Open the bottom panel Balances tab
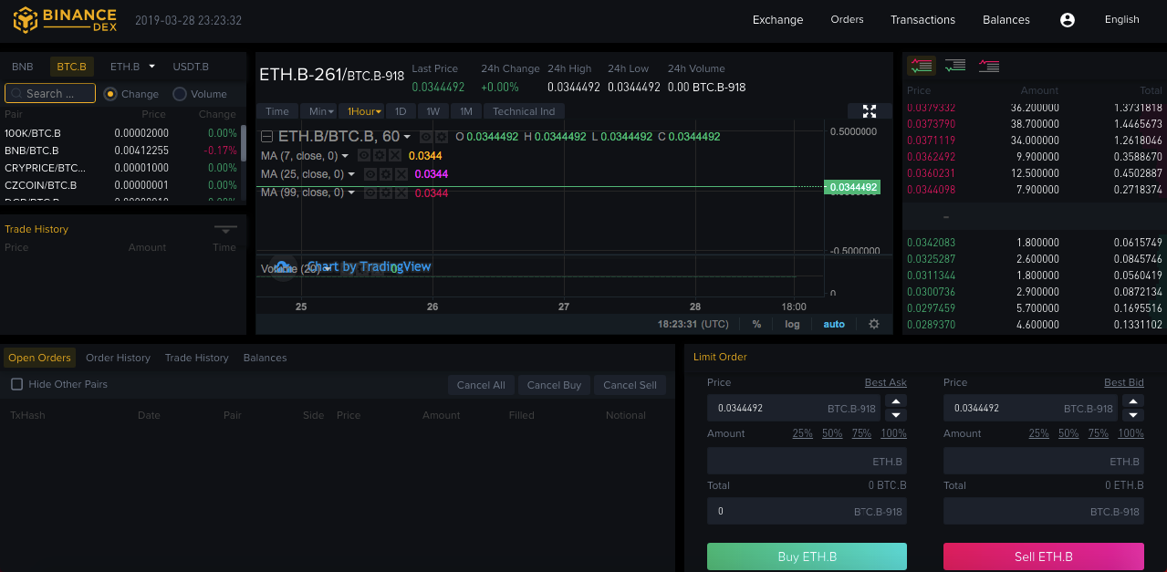The width and height of the screenshot is (1167, 572). (x=265, y=358)
